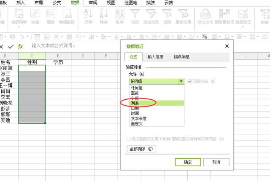
Task: Switch to the 输入信息 dialog tab
Action: (x=156, y=57)
